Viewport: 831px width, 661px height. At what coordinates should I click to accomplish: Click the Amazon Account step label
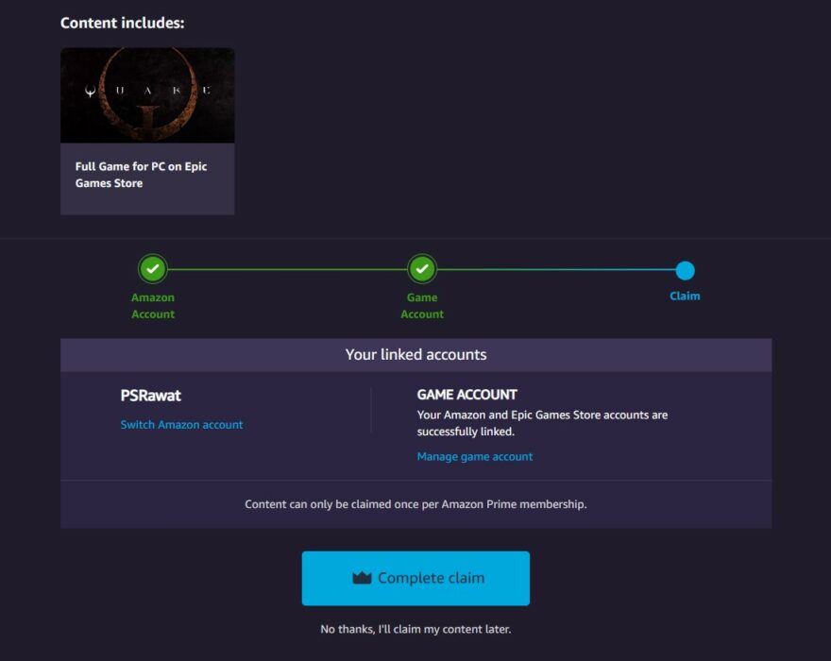pyautogui.click(x=153, y=306)
